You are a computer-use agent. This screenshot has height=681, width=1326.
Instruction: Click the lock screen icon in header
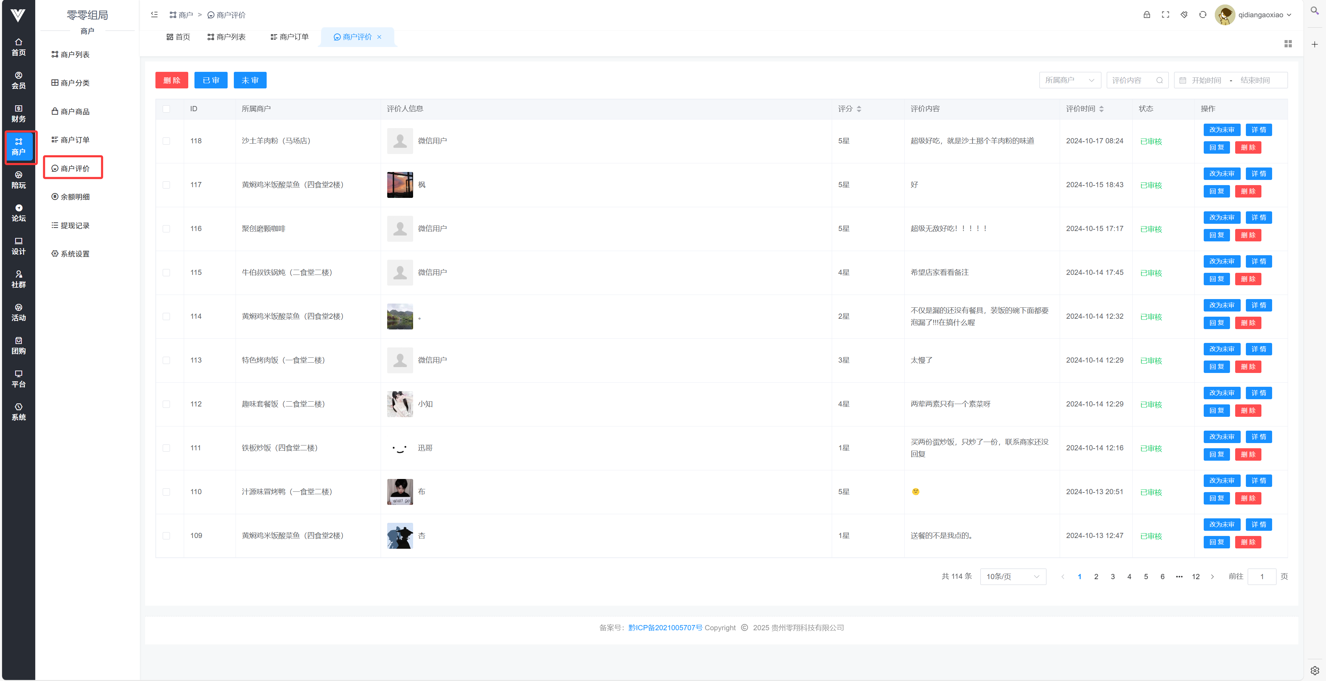1146,15
